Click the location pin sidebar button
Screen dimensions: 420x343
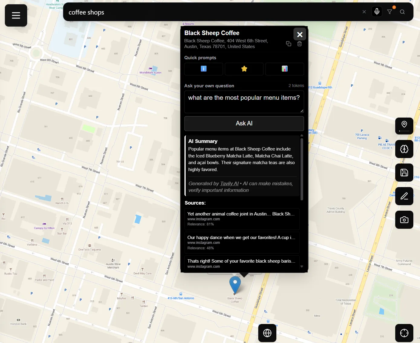click(x=404, y=125)
